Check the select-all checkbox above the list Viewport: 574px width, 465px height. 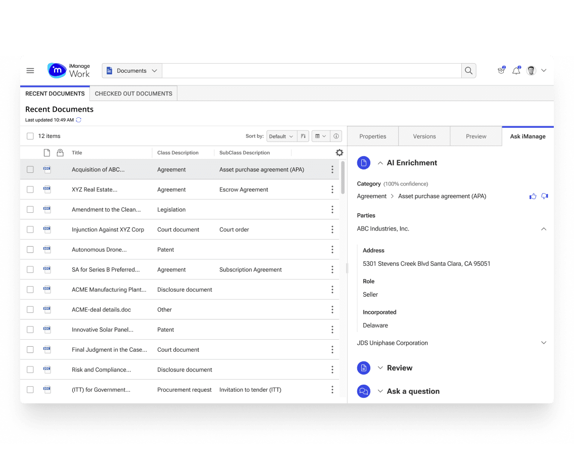click(x=30, y=135)
